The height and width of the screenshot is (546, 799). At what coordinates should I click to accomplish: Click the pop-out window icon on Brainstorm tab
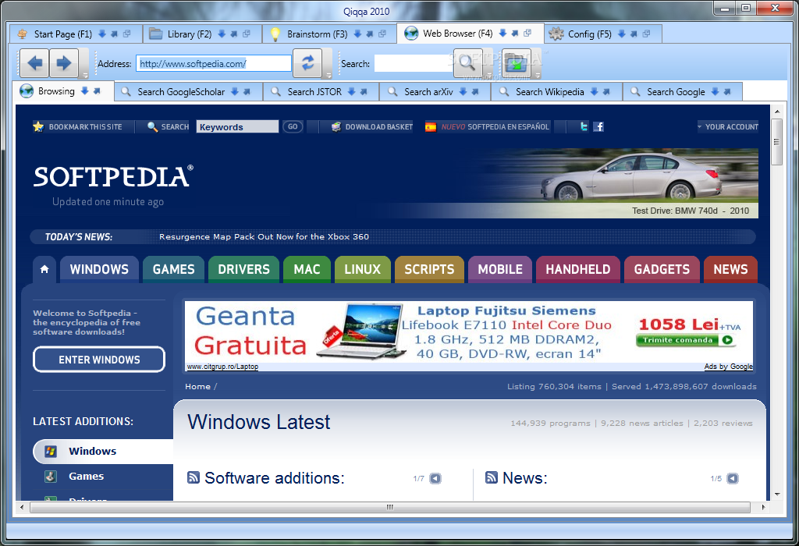coord(382,34)
